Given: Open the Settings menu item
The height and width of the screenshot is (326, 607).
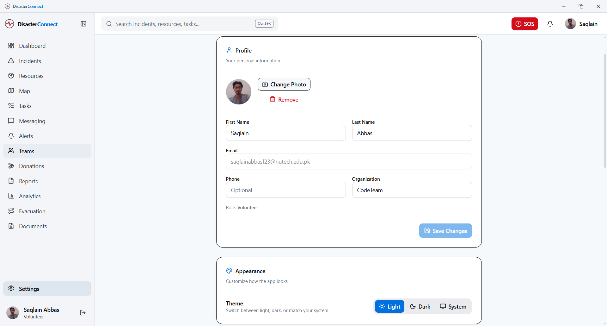Looking at the screenshot, I should 29,289.
